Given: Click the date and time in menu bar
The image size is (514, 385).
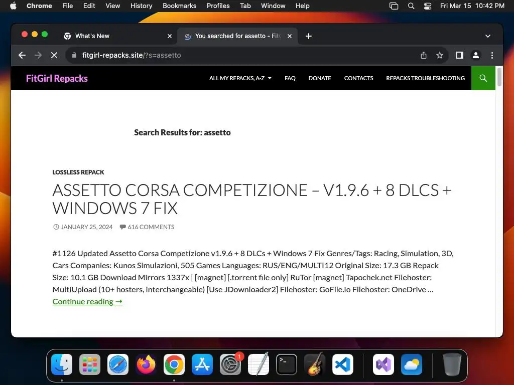Looking at the screenshot, I should coord(472,6).
